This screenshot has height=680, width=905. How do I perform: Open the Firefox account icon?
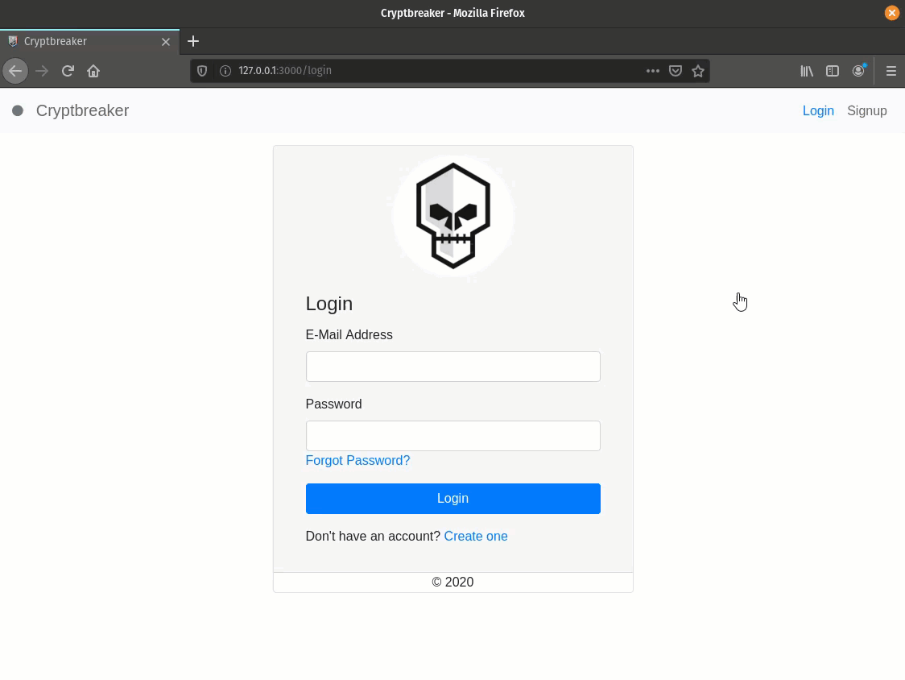coord(859,70)
